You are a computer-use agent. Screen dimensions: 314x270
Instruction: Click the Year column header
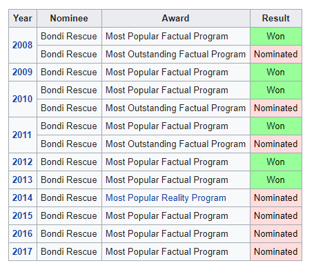(23, 18)
